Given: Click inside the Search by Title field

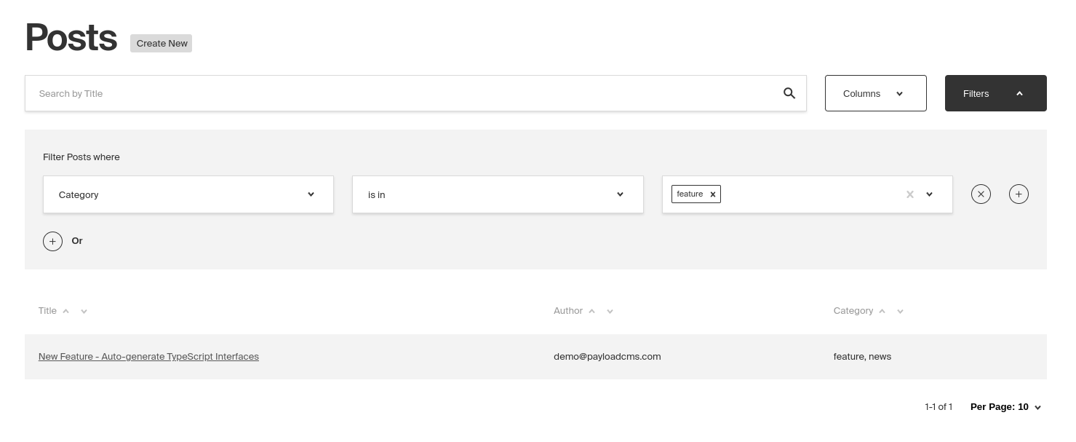Looking at the screenshot, I should [291, 93].
